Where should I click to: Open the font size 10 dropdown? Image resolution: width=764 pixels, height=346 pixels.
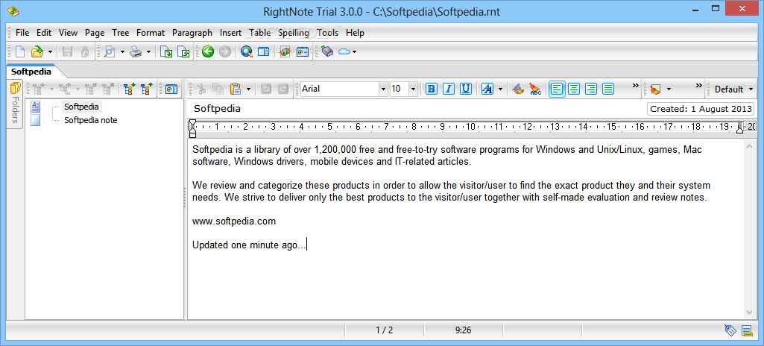pos(413,89)
